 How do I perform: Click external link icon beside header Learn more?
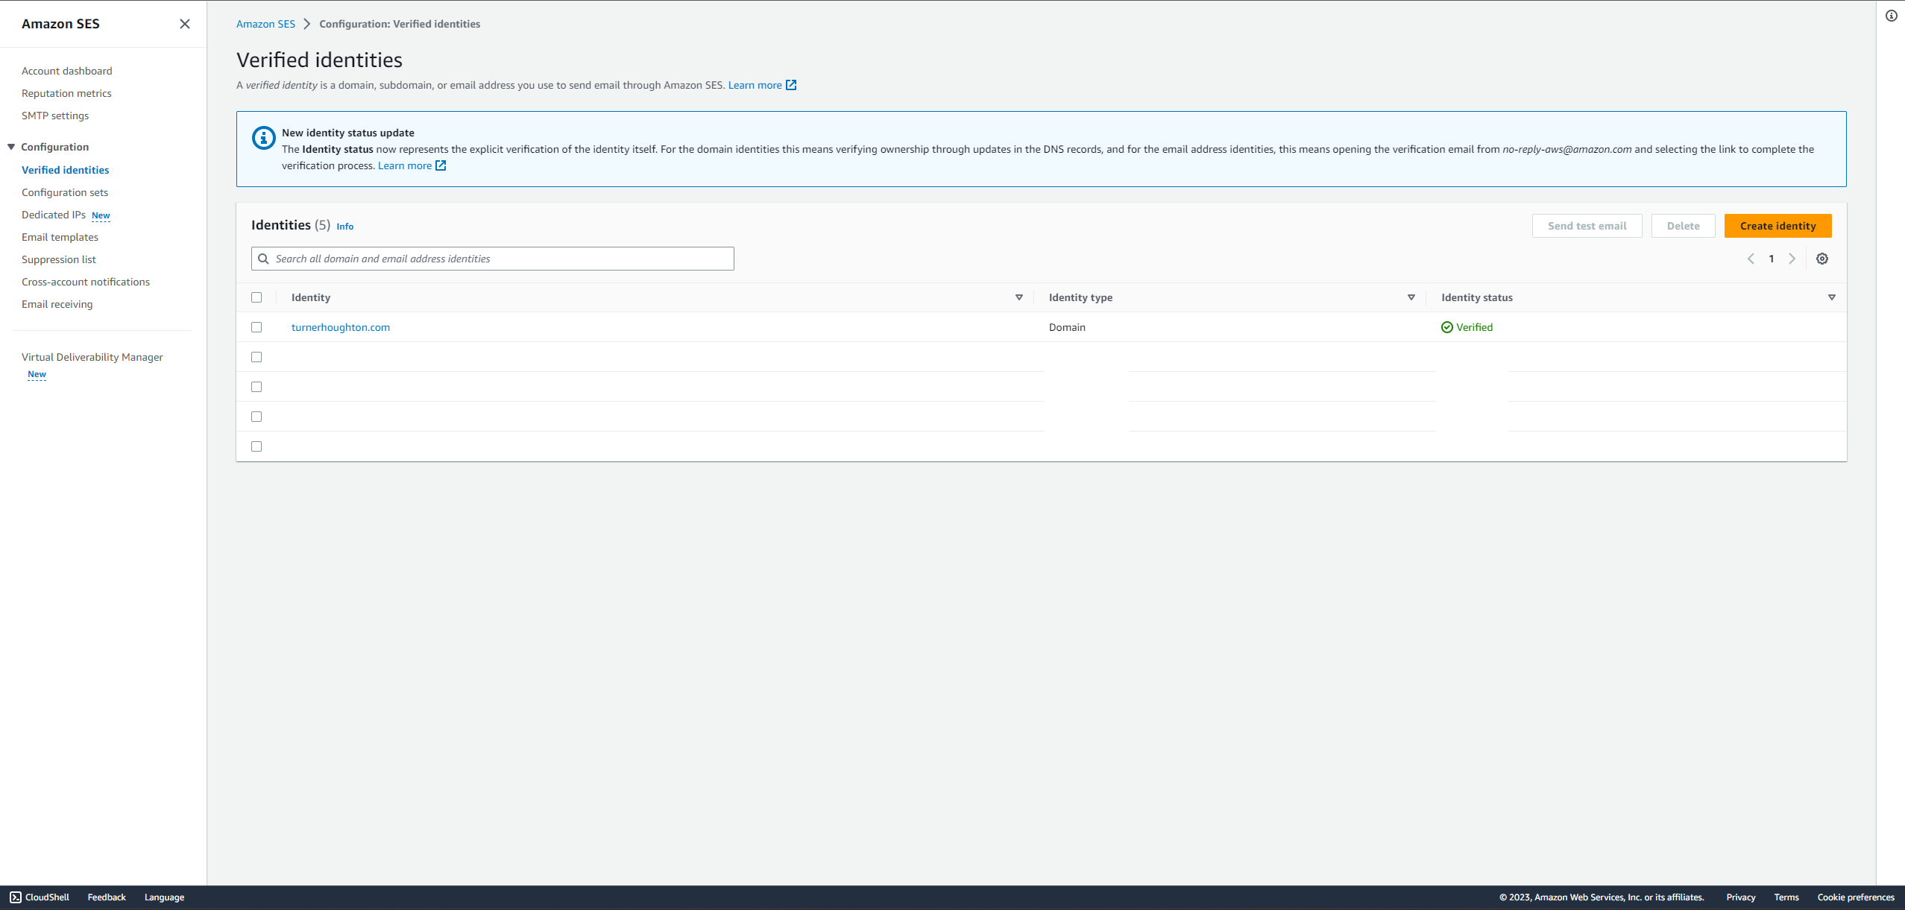(791, 85)
